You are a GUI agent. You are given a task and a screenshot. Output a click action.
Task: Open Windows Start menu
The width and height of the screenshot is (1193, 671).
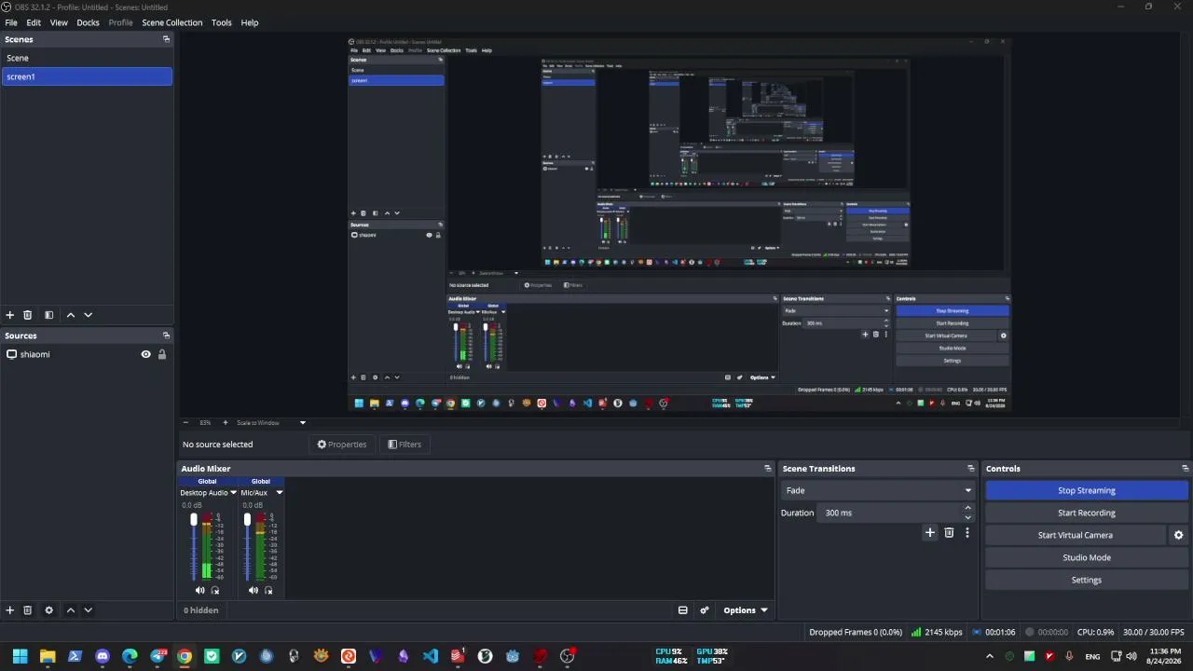click(20, 656)
